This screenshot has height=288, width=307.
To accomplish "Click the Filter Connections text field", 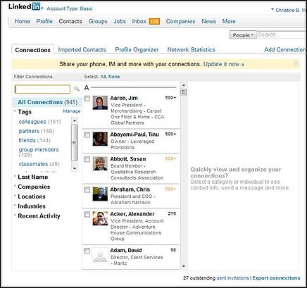I will (42, 89).
